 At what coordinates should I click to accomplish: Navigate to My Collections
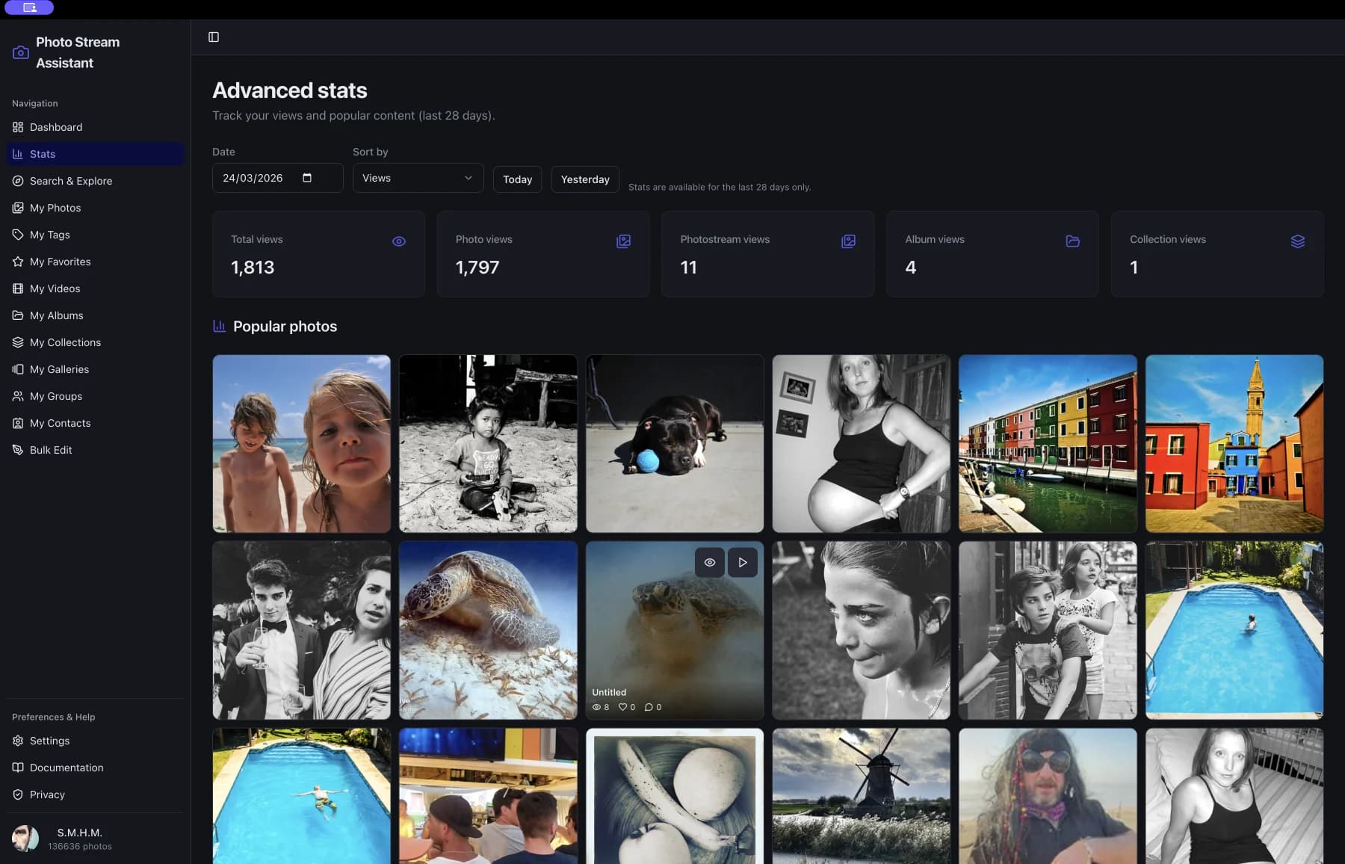coord(65,342)
